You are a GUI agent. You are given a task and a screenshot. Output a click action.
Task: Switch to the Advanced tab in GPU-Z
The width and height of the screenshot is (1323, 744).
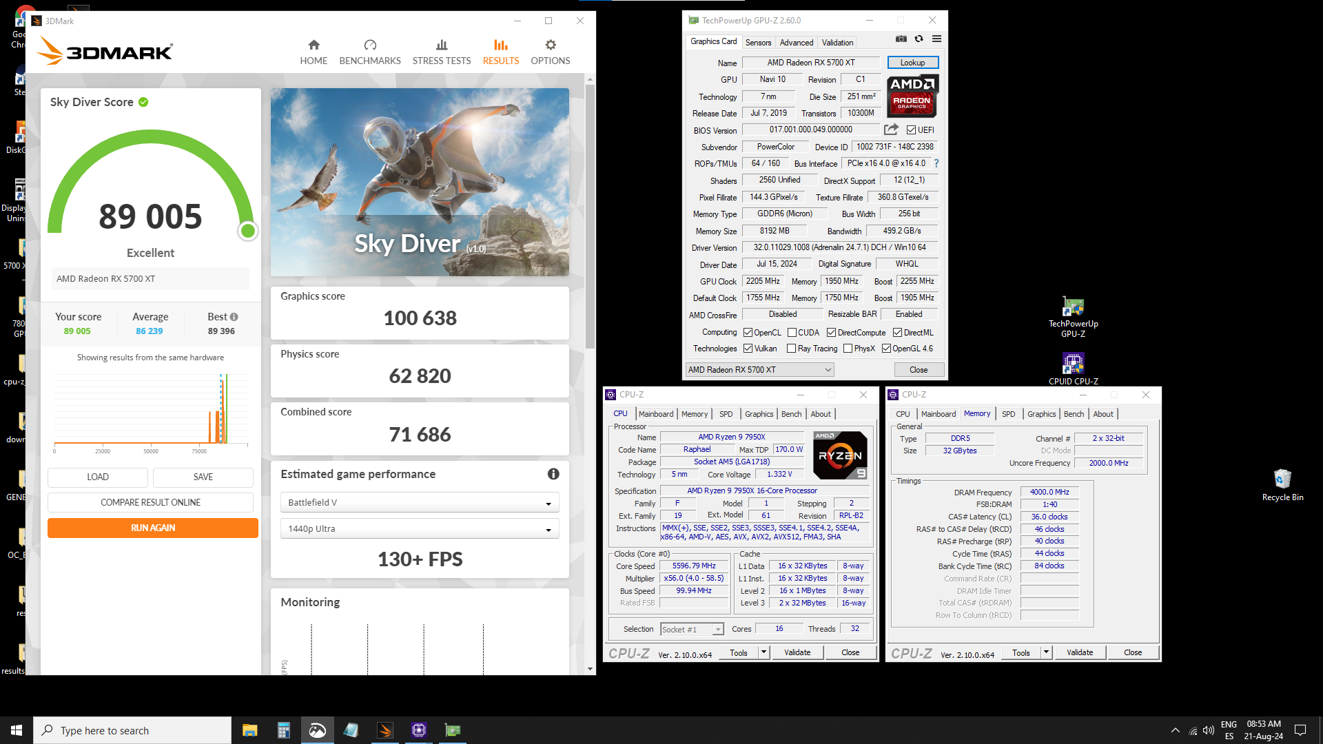point(796,43)
